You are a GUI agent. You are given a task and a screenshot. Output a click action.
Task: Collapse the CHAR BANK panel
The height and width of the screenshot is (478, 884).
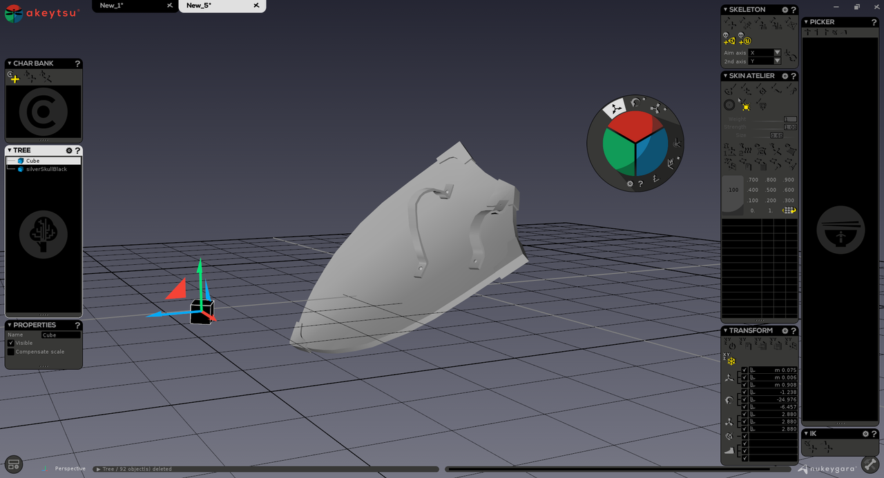pyautogui.click(x=9, y=63)
